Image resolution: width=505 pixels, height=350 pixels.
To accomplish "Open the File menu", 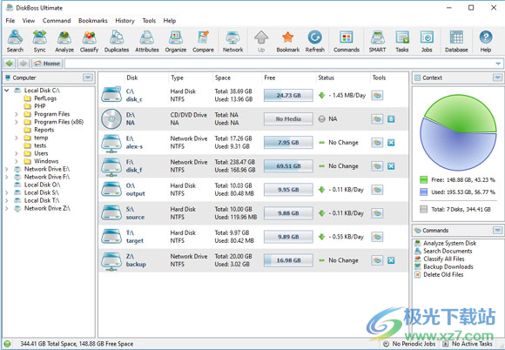I will tap(10, 21).
